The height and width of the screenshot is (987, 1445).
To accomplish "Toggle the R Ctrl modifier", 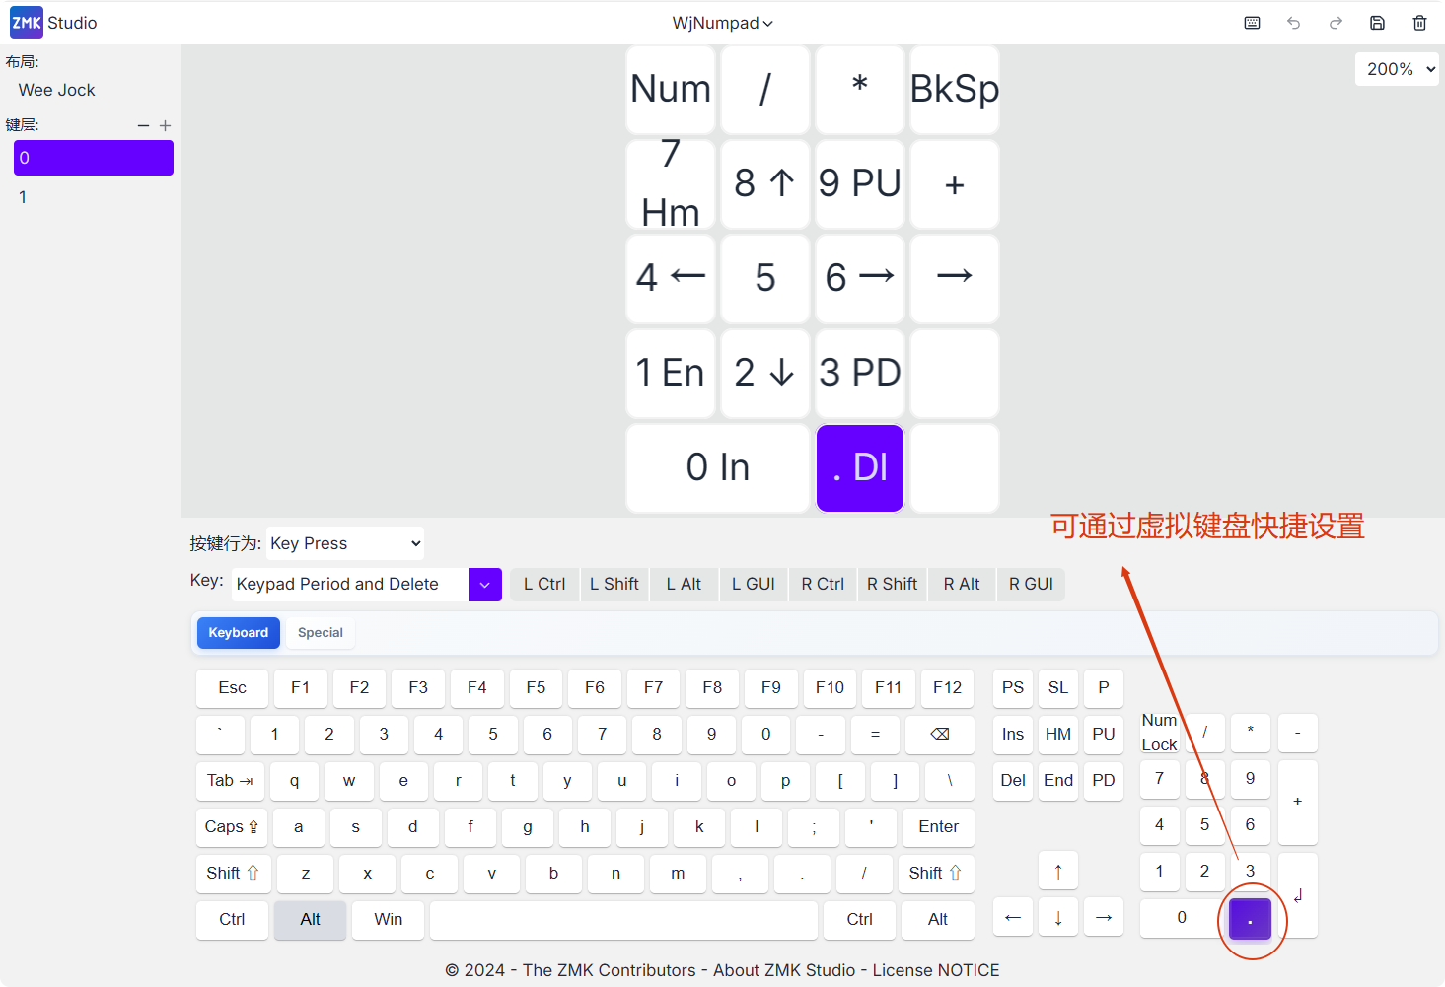I will [823, 584].
